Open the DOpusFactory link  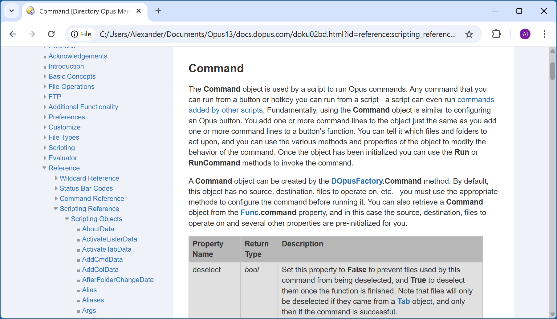click(x=357, y=181)
